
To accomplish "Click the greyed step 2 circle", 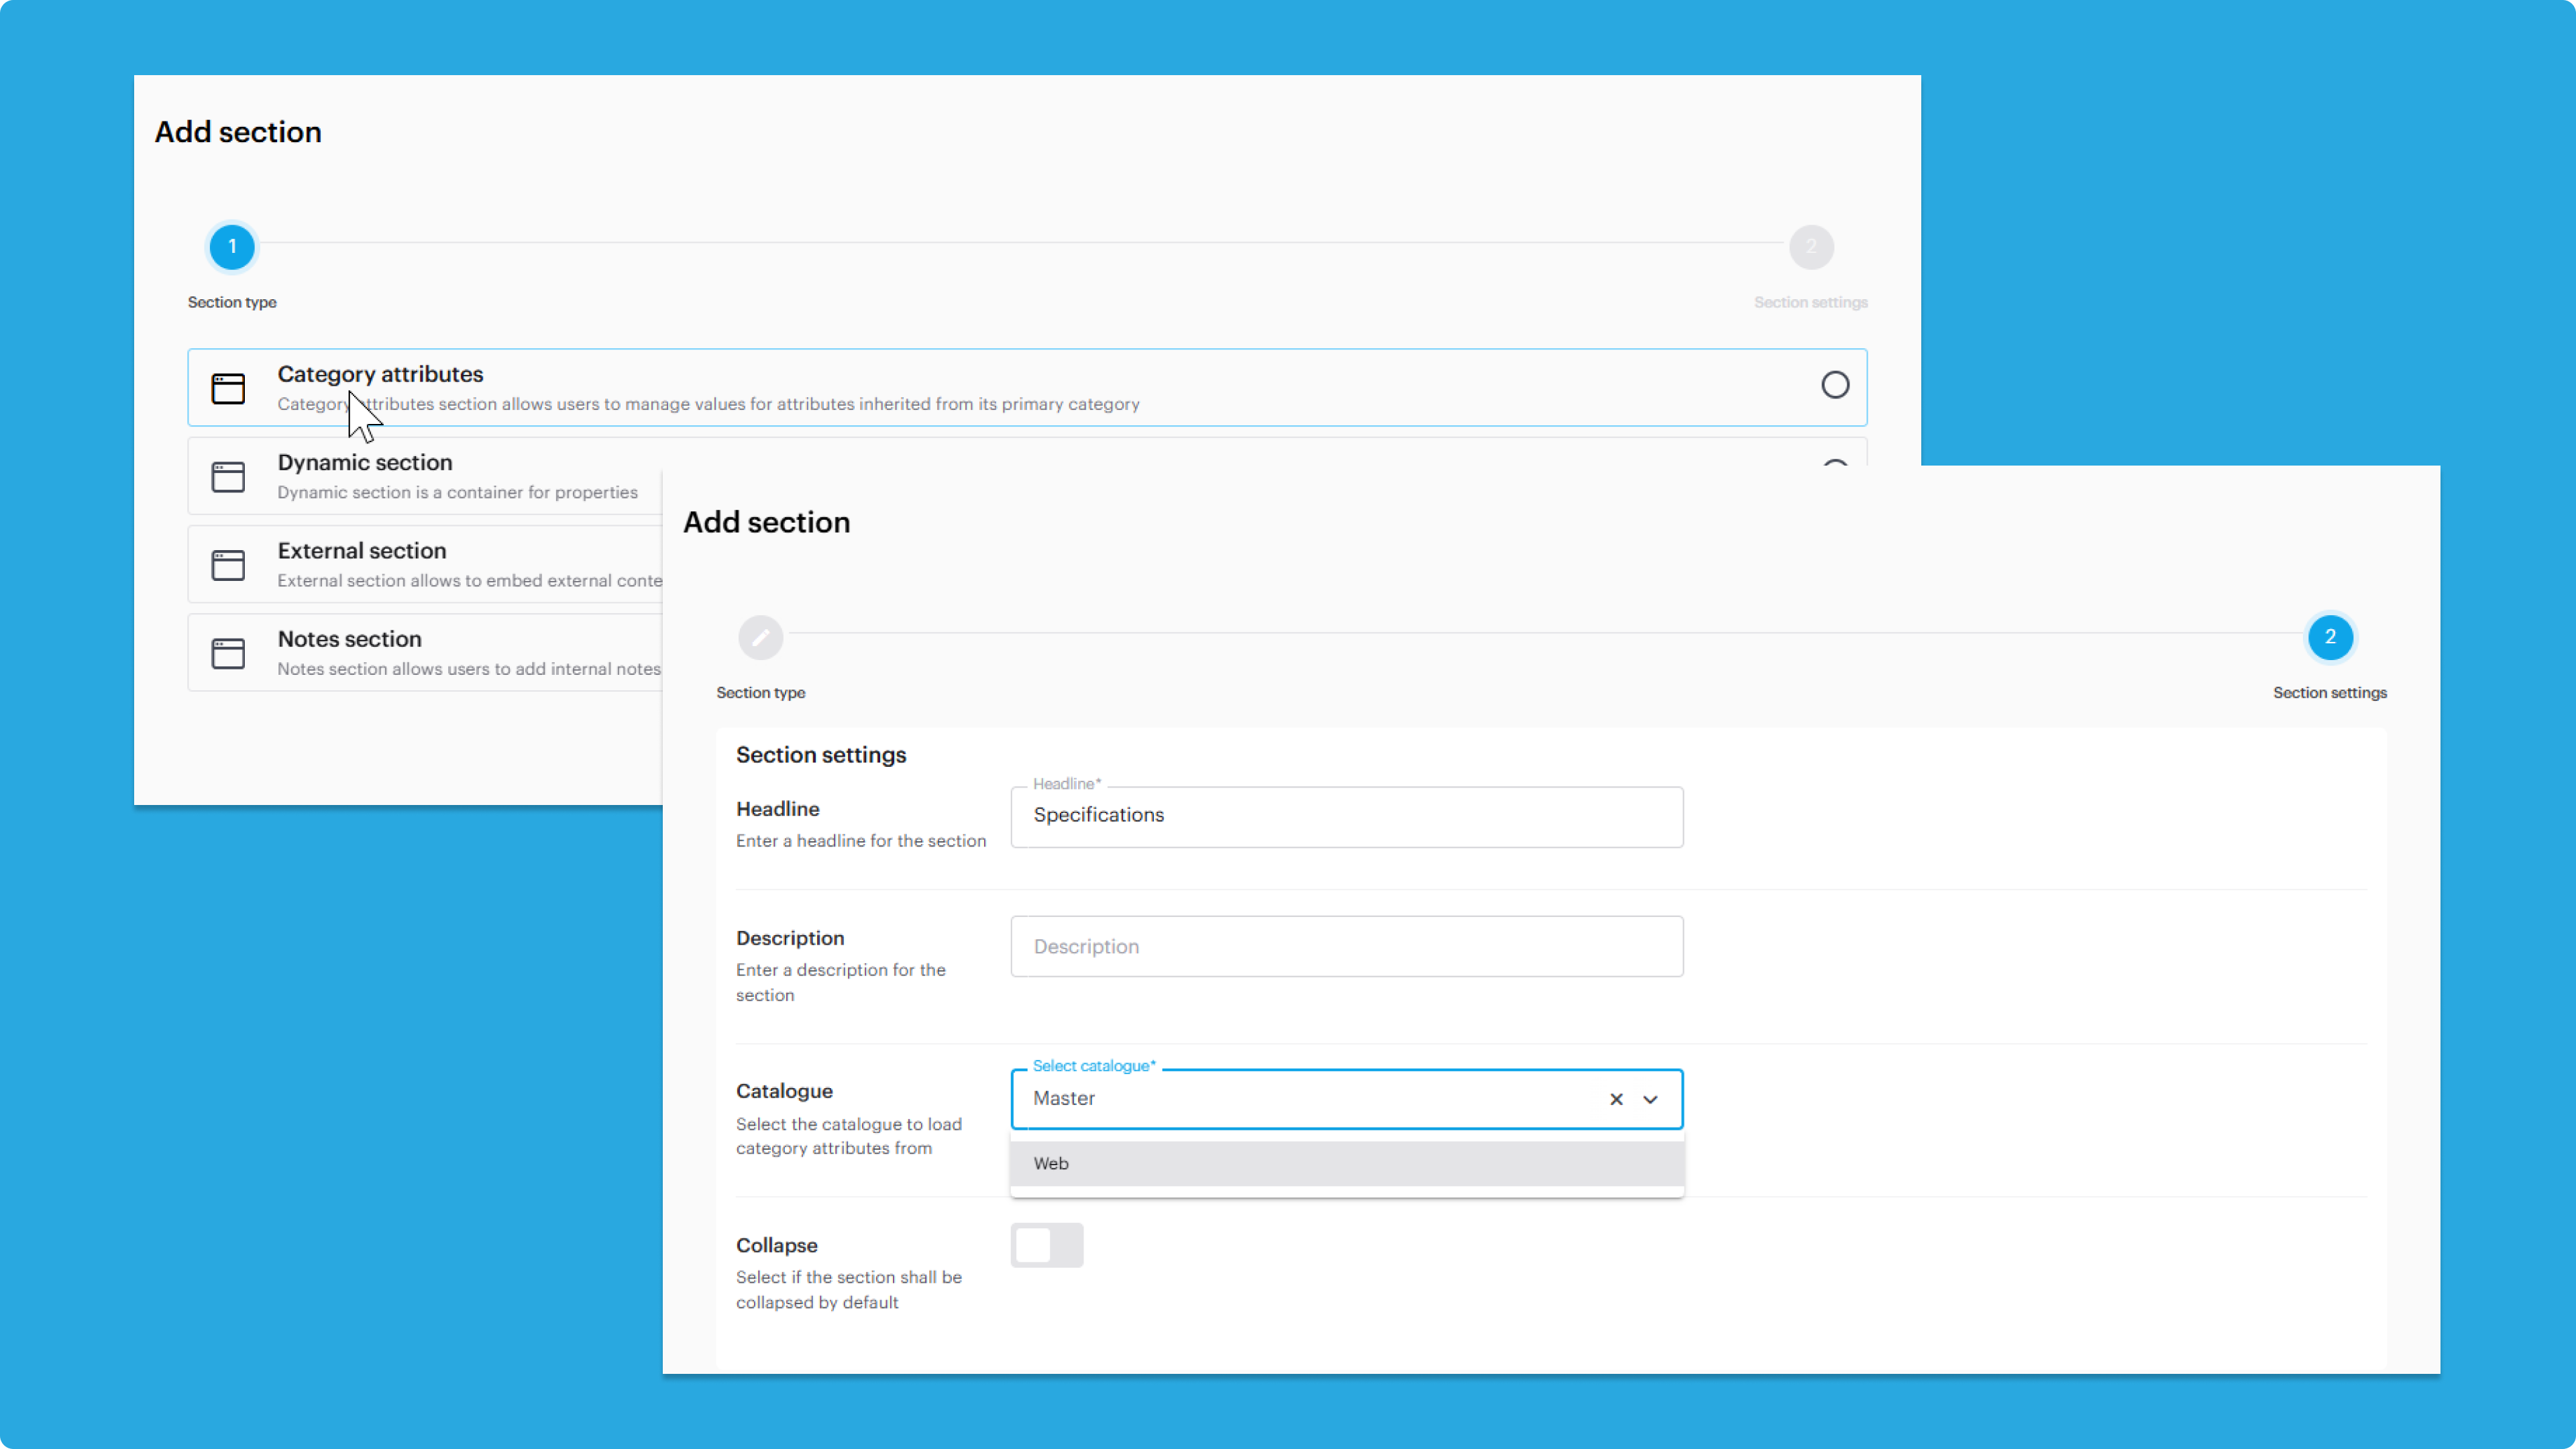I will point(1810,247).
